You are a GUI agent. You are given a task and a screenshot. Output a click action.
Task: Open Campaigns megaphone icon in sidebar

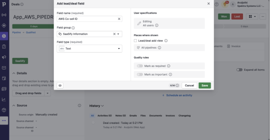click(x=4, y=57)
